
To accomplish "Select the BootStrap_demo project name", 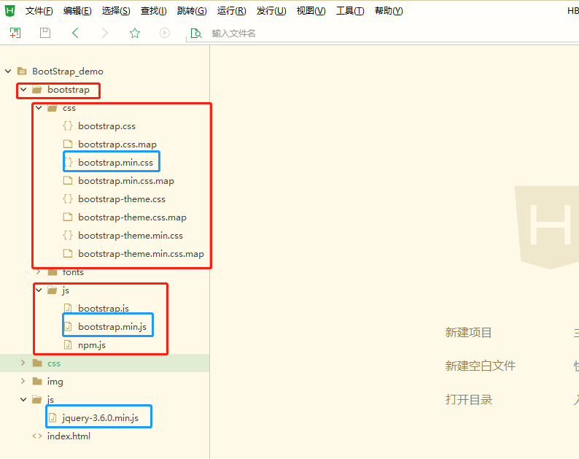I will click(x=68, y=72).
